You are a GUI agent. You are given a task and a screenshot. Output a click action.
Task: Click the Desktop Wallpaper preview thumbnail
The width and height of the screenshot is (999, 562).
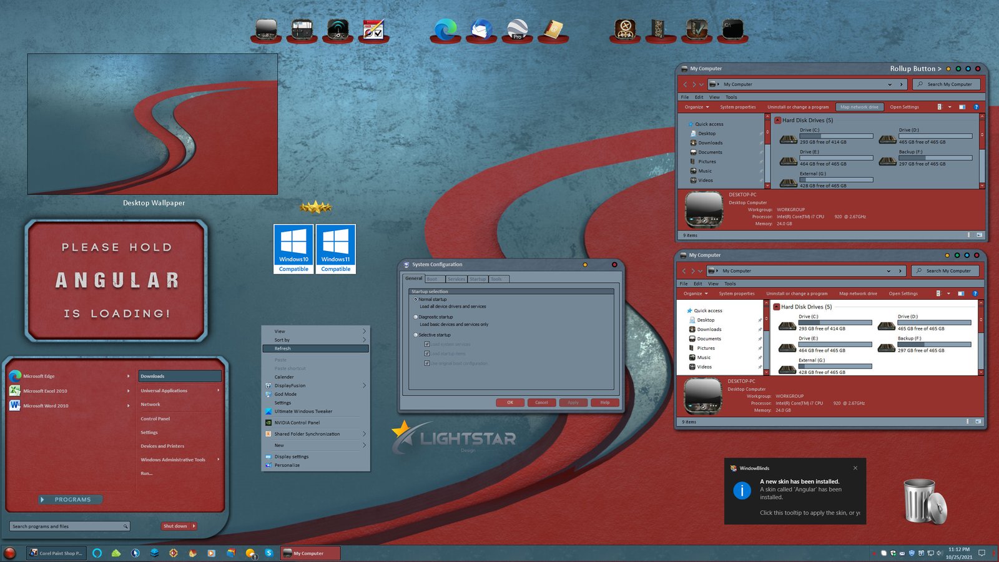click(x=152, y=124)
